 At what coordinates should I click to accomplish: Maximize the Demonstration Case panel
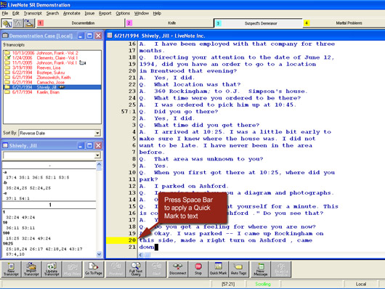pyautogui.click(x=89, y=36)
